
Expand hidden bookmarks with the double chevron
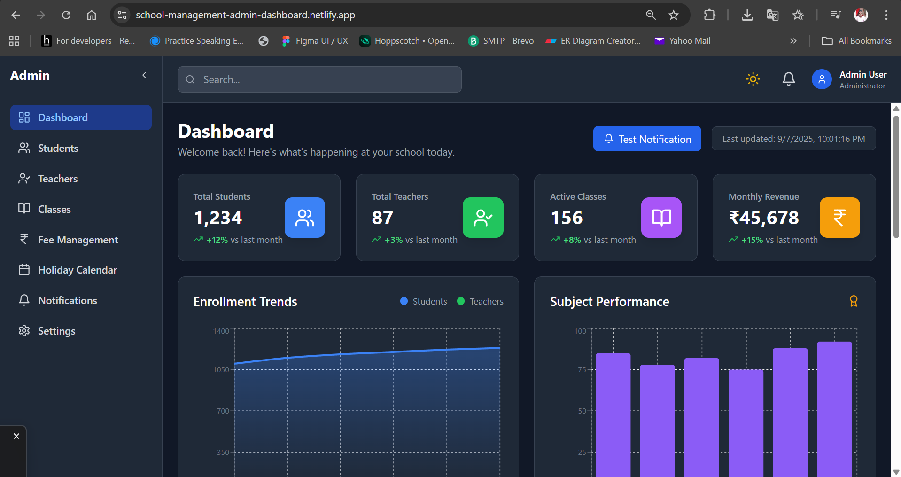coord(793,41)
